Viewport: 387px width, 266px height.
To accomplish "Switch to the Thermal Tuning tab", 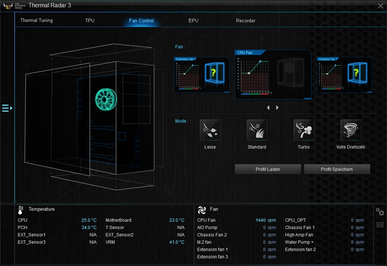I will tap(36, 20).
